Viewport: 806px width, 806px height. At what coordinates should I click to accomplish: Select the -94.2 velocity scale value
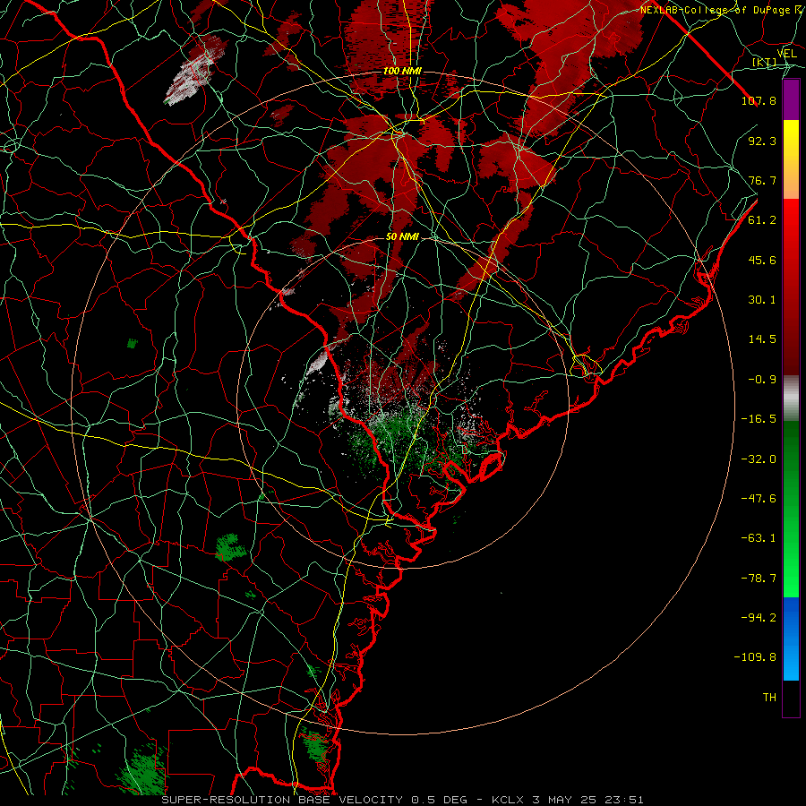759,618
